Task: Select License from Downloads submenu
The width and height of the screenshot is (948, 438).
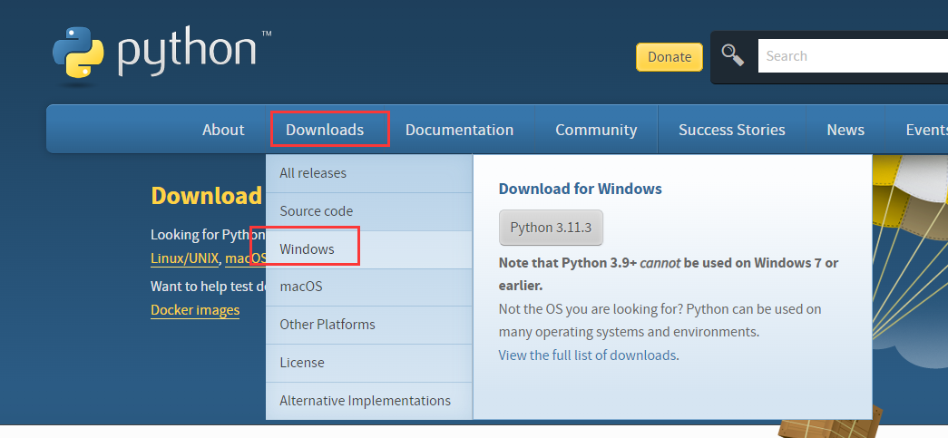Action: [302, 363]
